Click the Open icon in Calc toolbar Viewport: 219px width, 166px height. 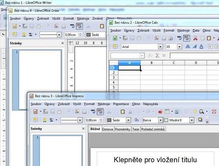125,38
